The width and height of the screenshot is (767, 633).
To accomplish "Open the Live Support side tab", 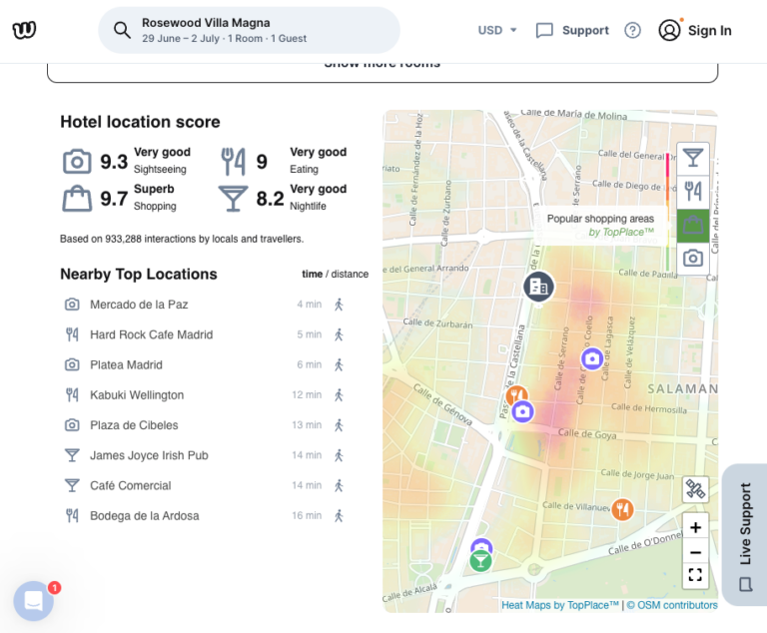I will click(744, 535).
